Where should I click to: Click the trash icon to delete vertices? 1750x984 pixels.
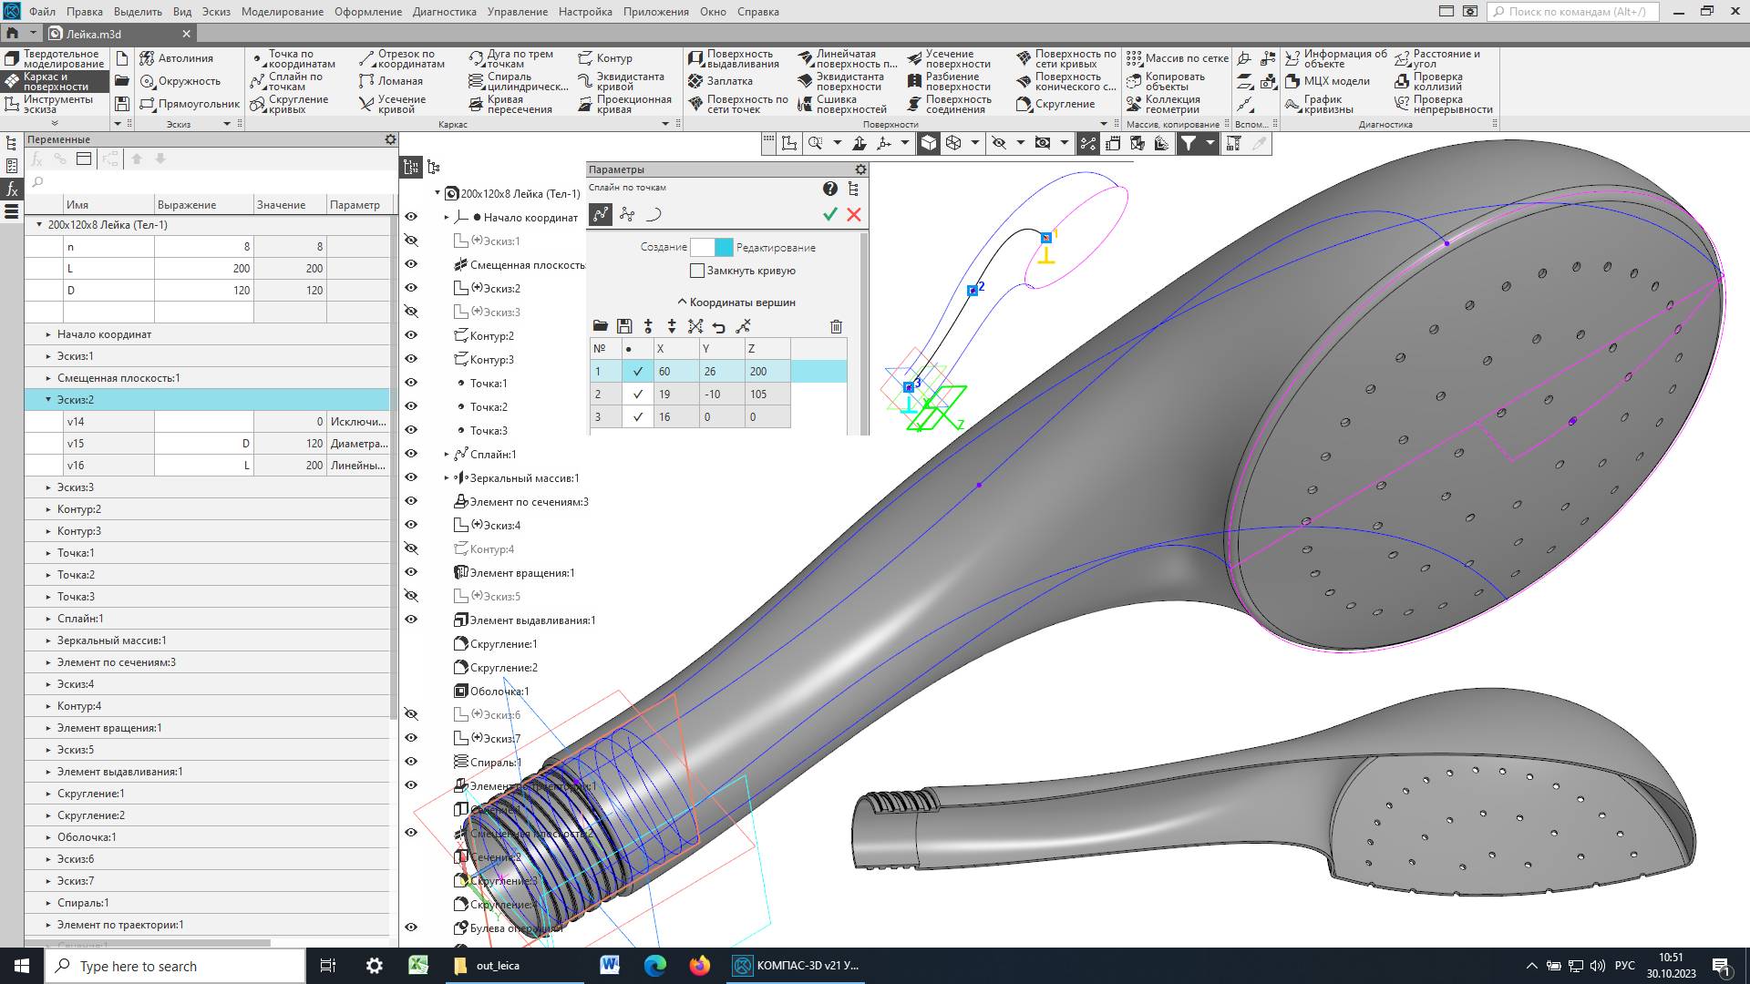tap(836, 326)
